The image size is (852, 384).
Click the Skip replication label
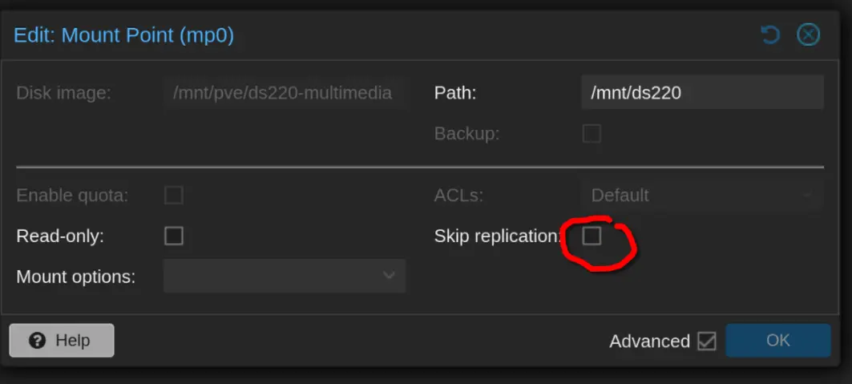tap(497, 236)
